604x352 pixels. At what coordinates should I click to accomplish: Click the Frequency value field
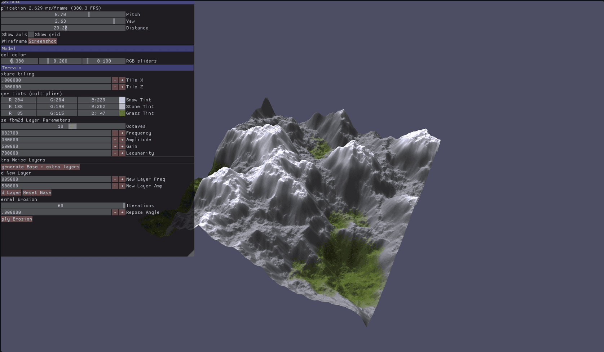(x=56, y=133)
